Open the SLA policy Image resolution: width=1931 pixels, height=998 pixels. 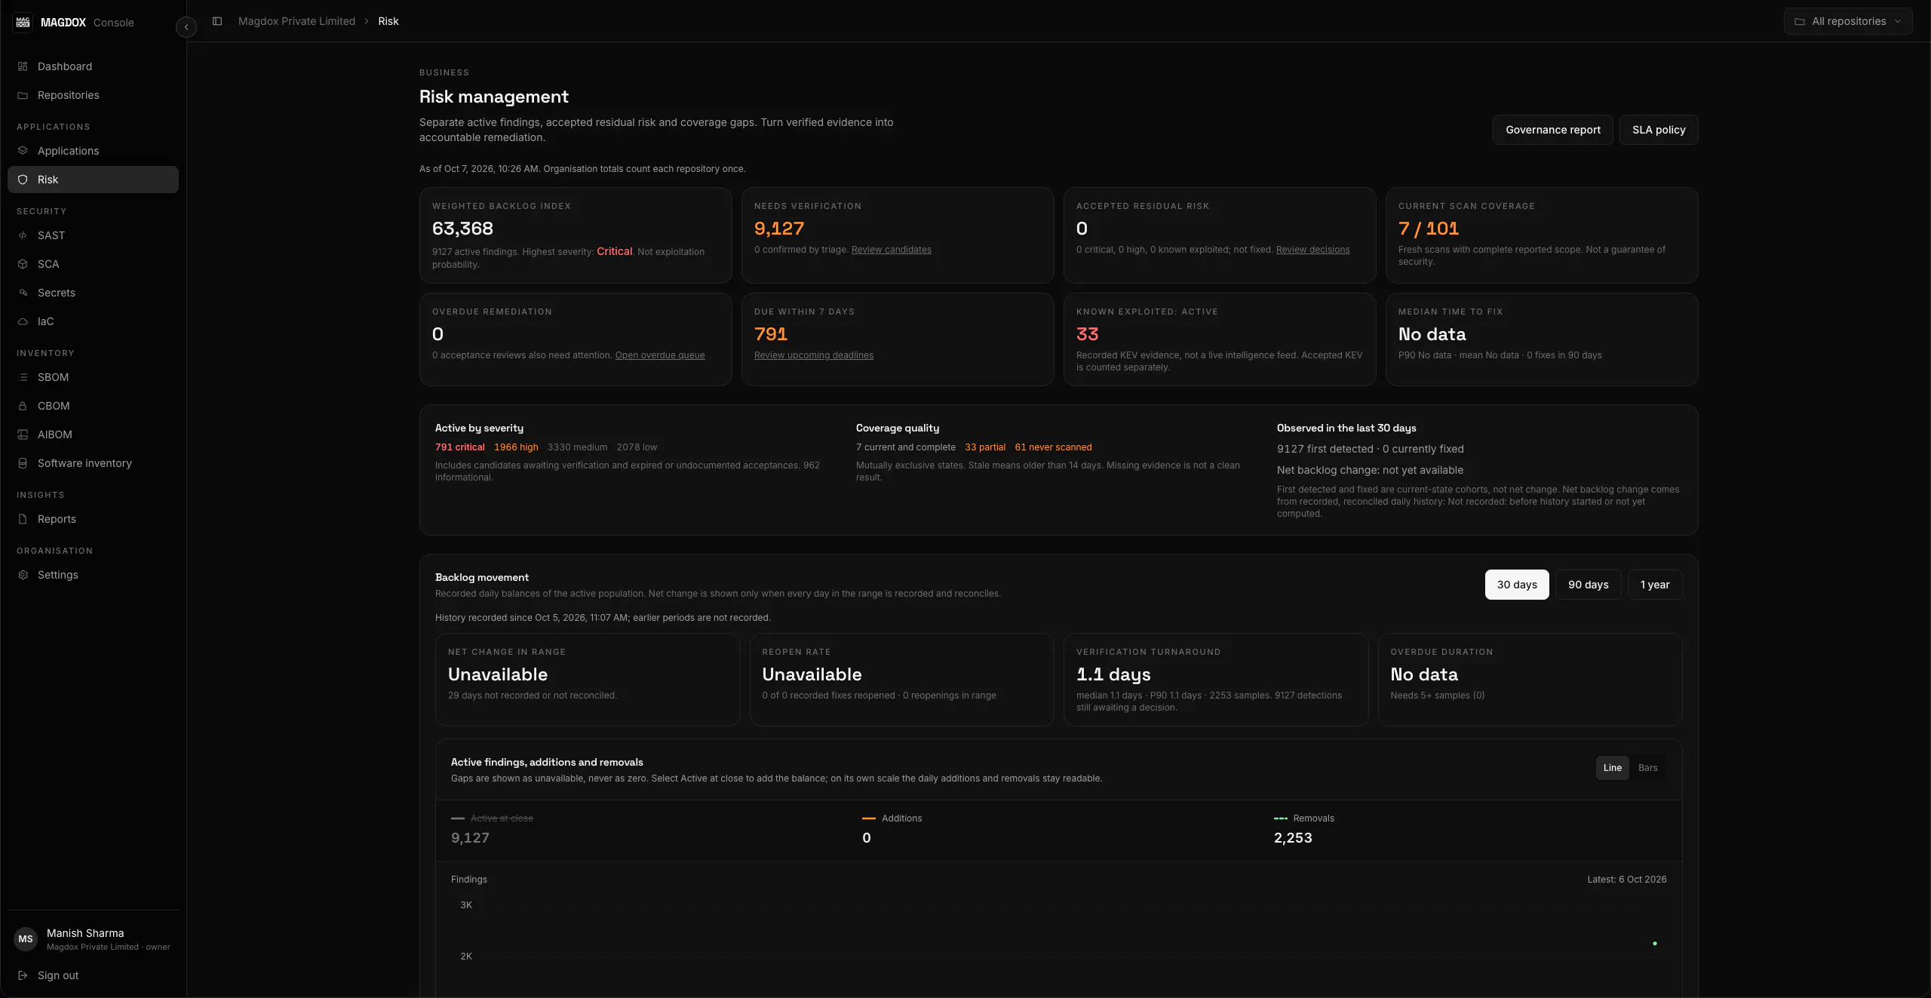coord(1659,130)
